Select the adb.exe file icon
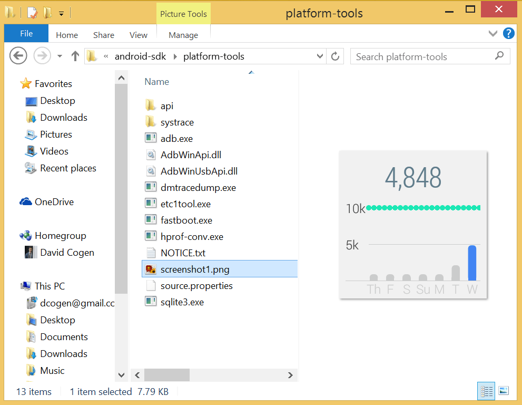Viewport: 522px width, 405px height. 151,139
